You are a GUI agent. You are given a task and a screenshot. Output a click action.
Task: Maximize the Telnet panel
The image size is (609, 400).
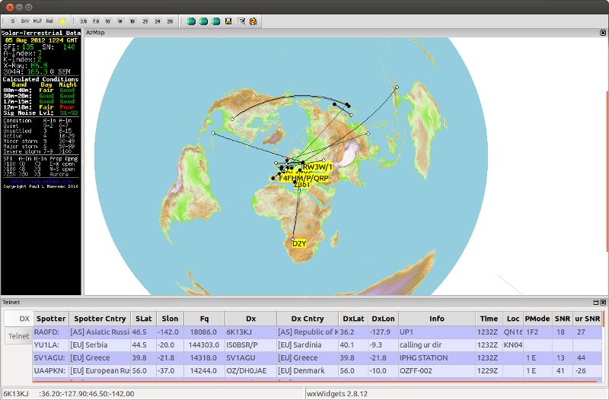click(x=596, y=302)
